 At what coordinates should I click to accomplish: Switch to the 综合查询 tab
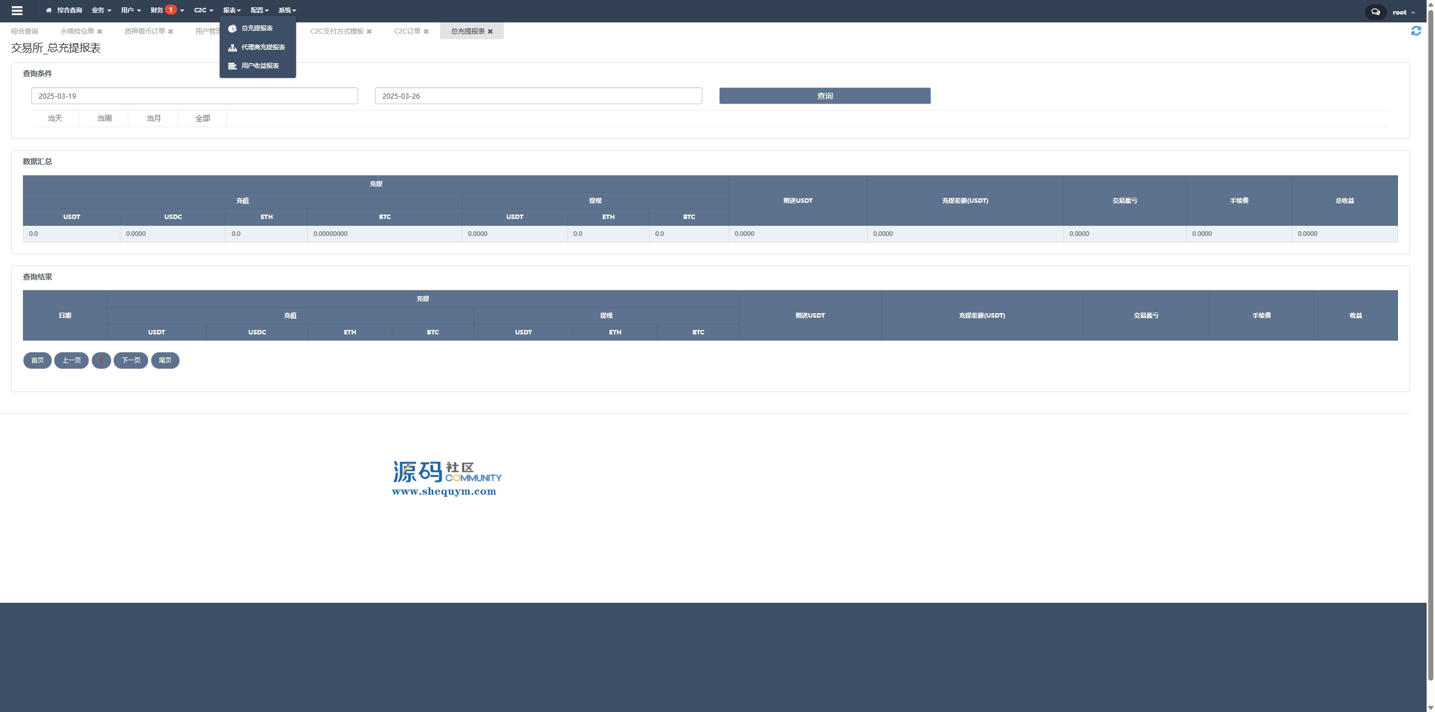click(x=25, y=31)
